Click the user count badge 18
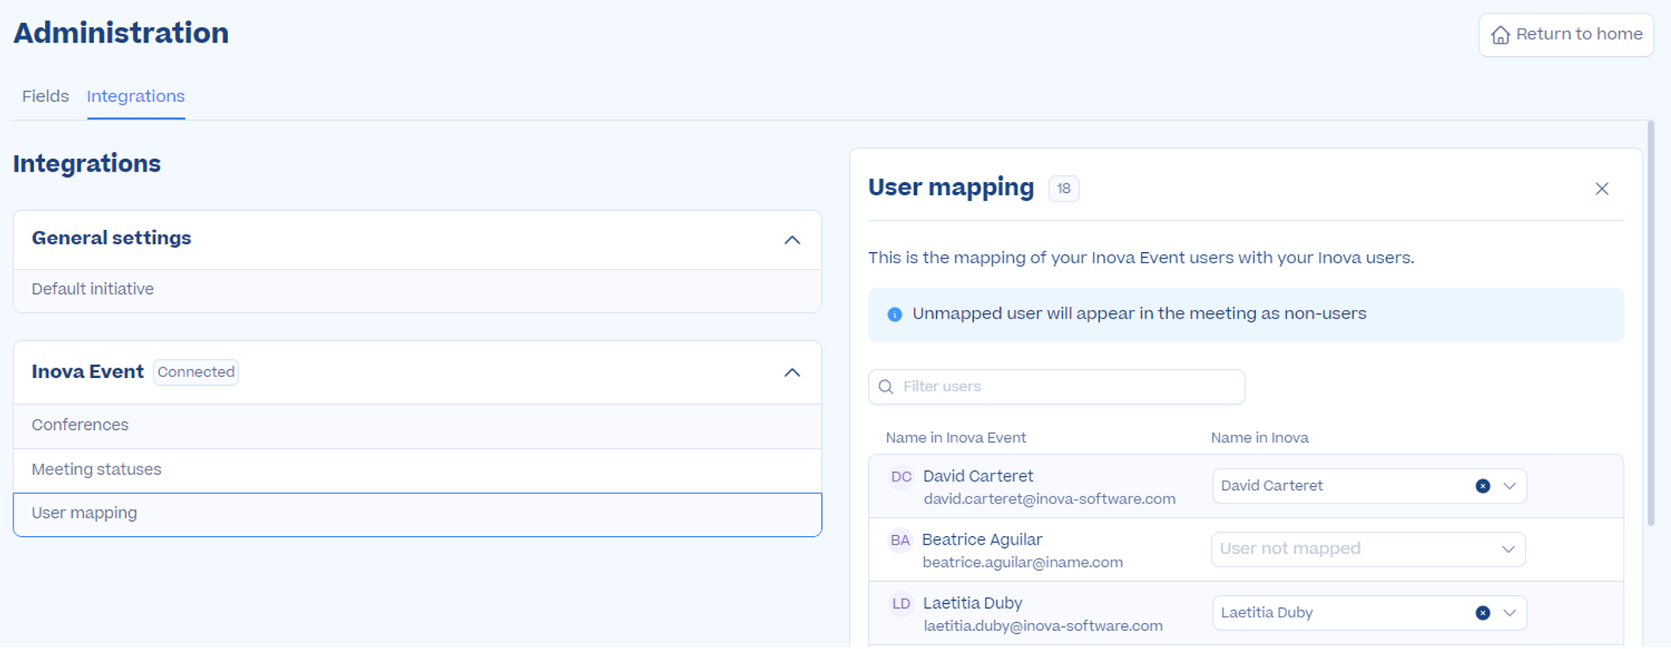Screen dimensions: 1671x649 [1063, 189]
